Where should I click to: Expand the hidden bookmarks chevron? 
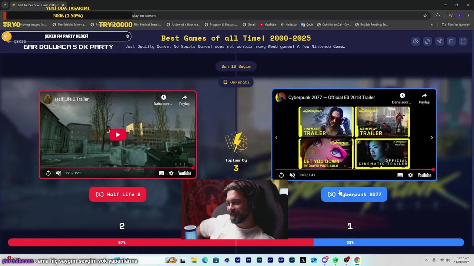click(x=432, y=25)
